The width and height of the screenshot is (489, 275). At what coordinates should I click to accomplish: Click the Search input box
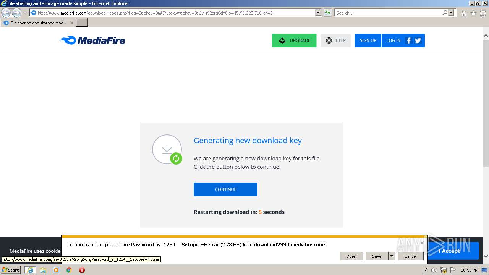pyautogui.click(x=388, y=13)
